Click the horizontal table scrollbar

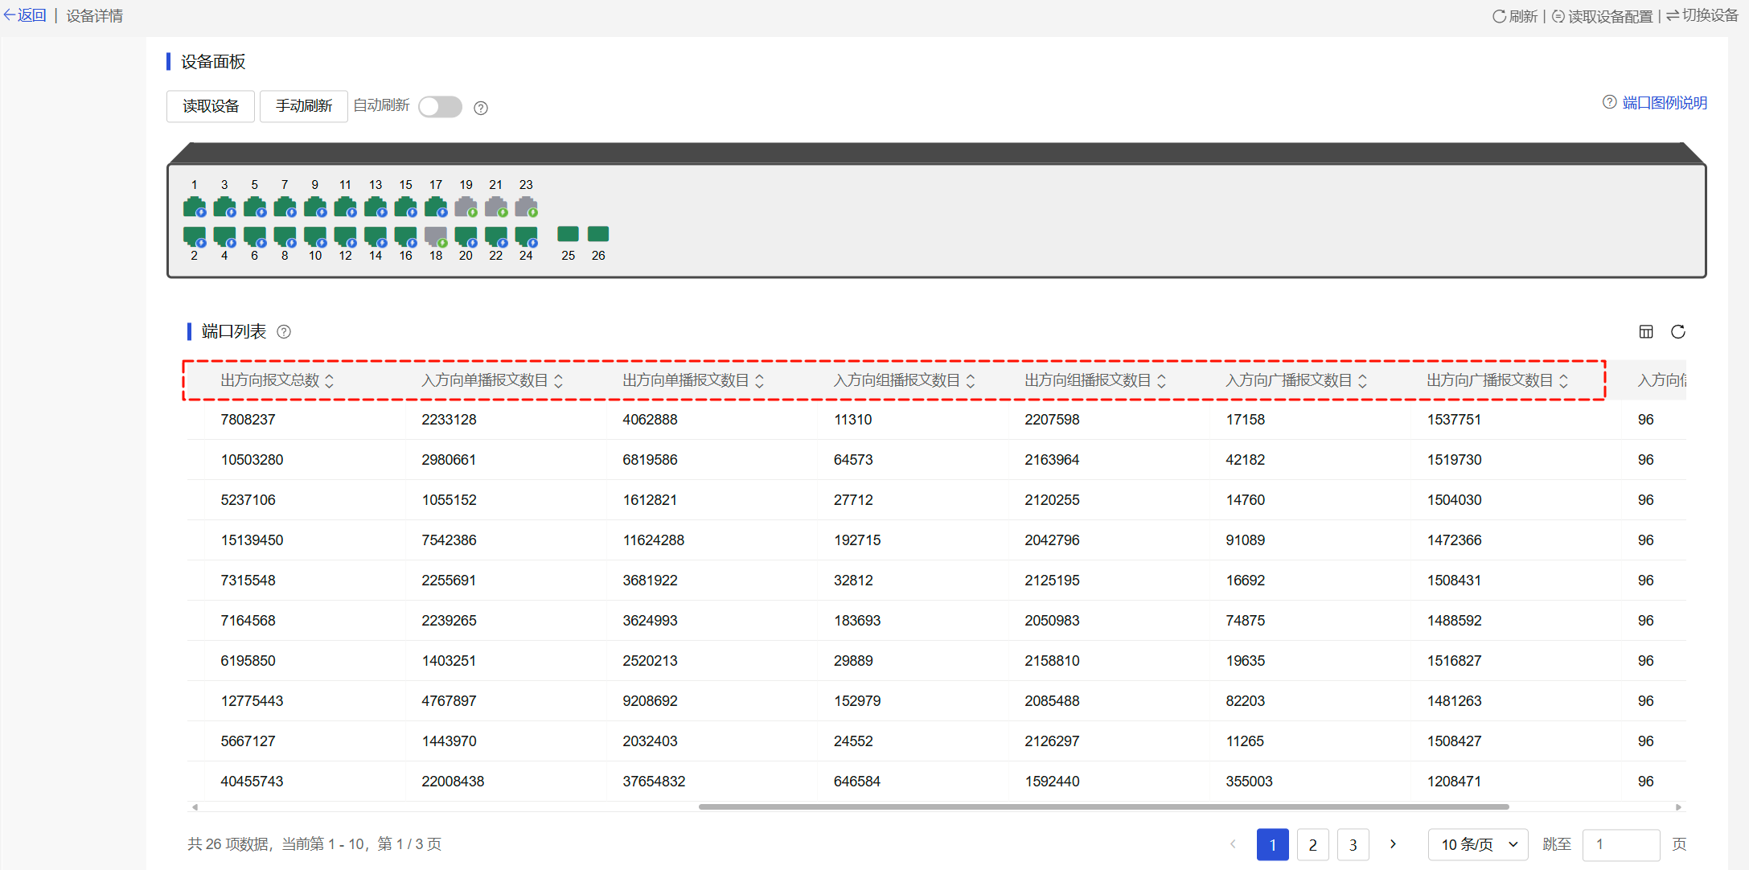point(1103,806)
